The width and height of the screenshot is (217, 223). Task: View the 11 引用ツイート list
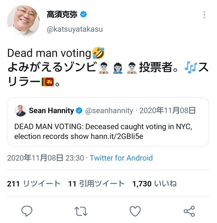click(96, 184)
